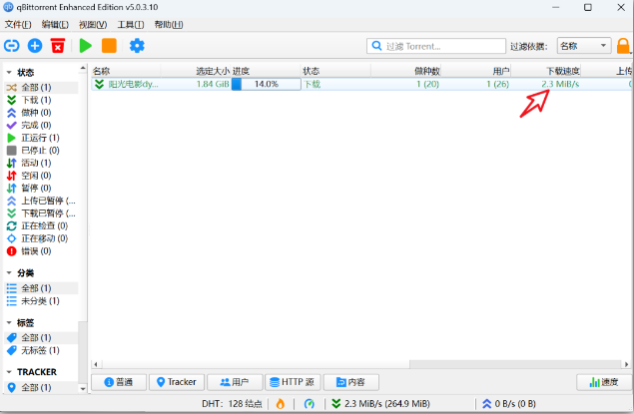Click the red delete torrent icon
This screenshot has height=414, width=634.
click(58, 46)
